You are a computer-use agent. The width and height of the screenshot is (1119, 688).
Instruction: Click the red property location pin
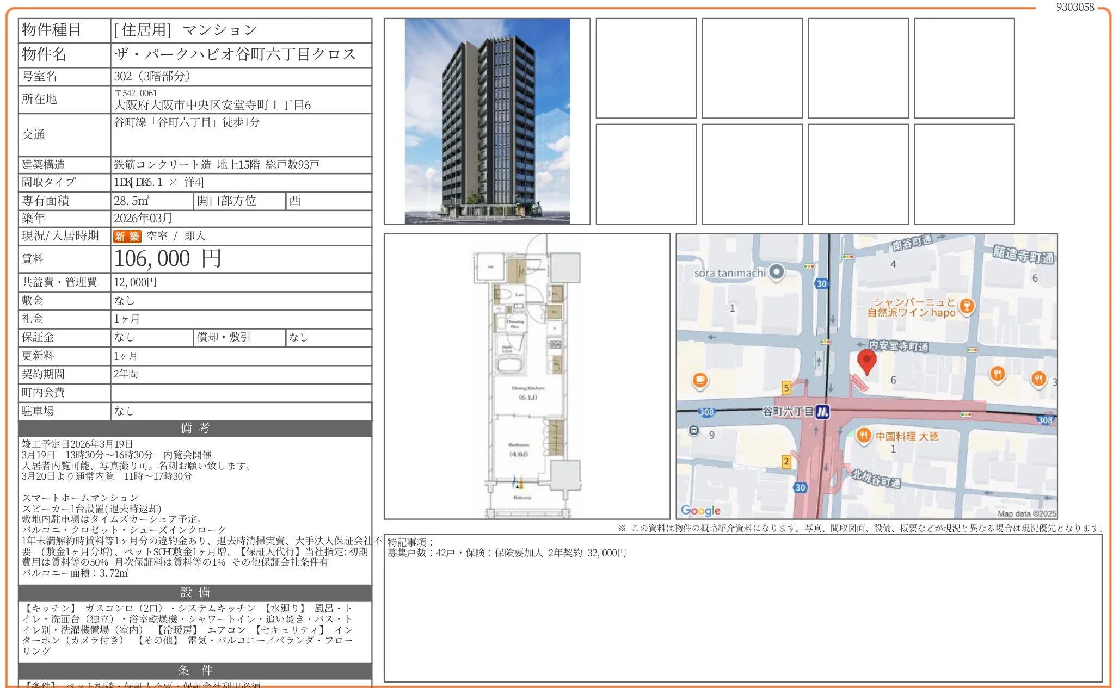pyautogui.click(x=866, y=360)
